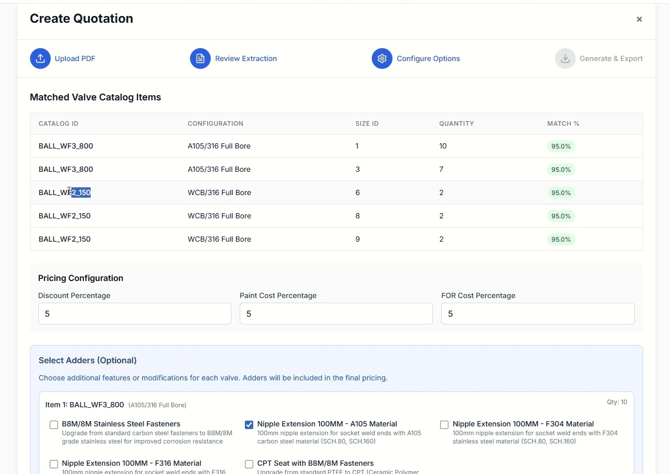
Task: Click the Review Extraction document icon
Action: (200, 58)
